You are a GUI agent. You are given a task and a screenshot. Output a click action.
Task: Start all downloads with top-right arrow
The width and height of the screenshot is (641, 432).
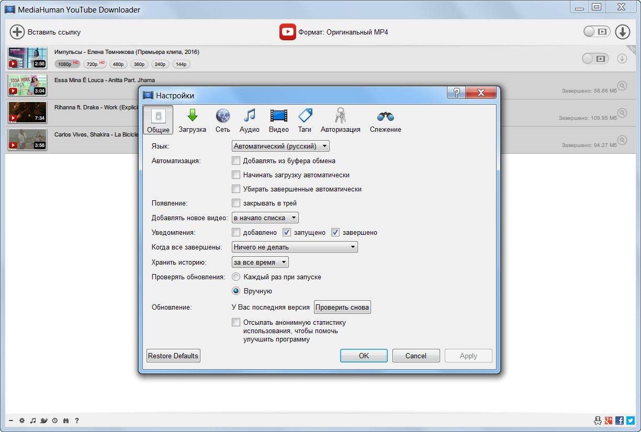(622, 32)
